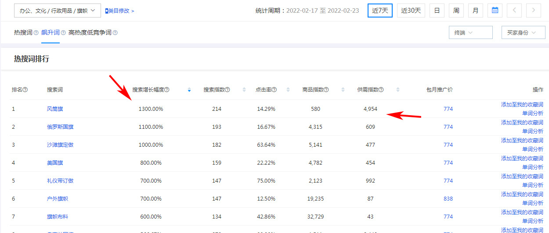Click the 32,729 product index cell
The height and width of the screenshot is (233, 549).
[x=315, y=217]
